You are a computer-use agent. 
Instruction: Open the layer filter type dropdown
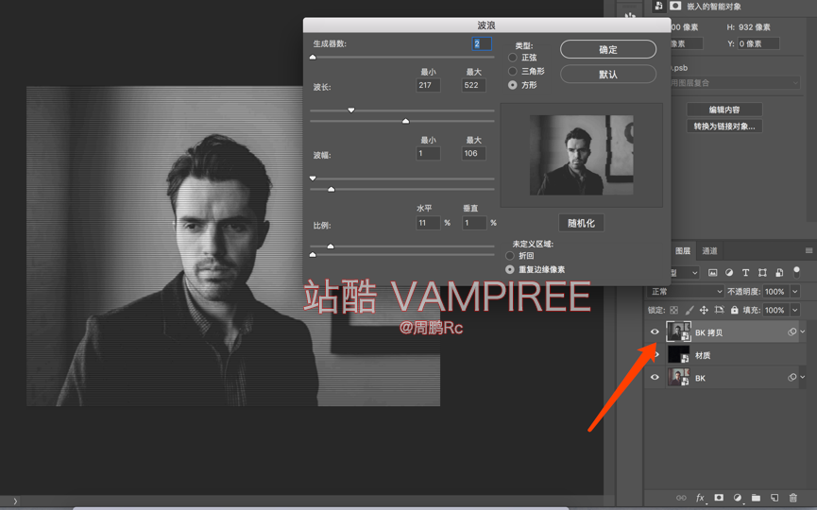coord(684,272)
